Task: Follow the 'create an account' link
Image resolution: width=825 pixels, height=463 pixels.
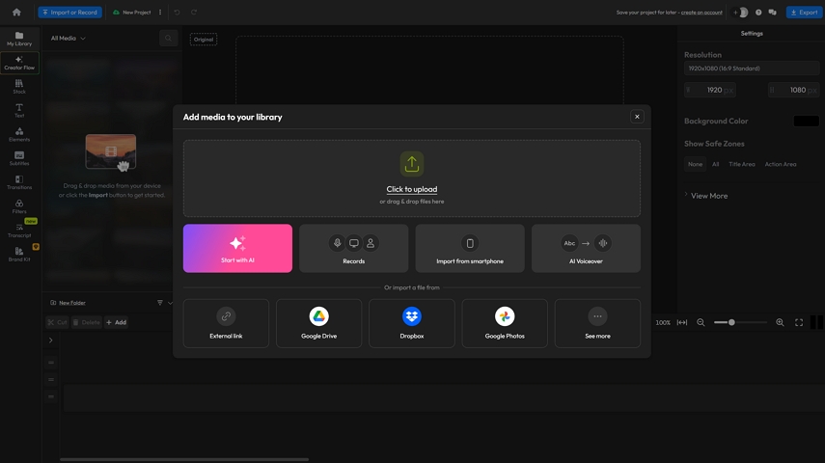Action: [701, 13]
